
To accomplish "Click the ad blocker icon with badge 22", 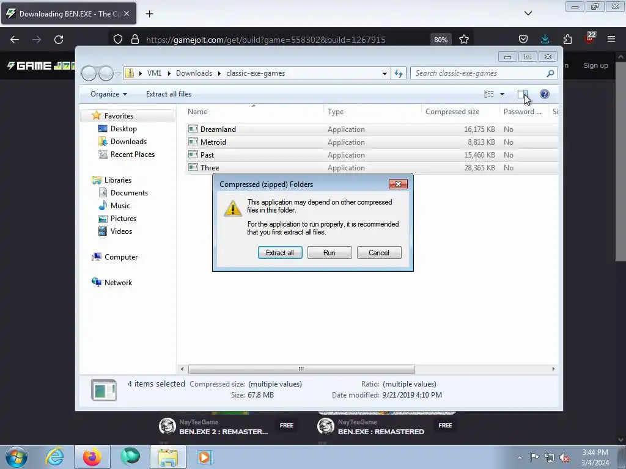I will tap(590, 38).
